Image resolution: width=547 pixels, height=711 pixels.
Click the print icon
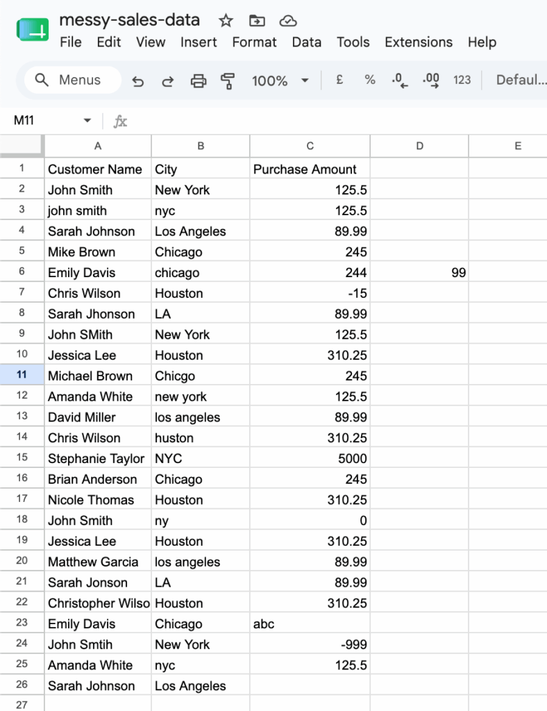click(x=198, y=81)
